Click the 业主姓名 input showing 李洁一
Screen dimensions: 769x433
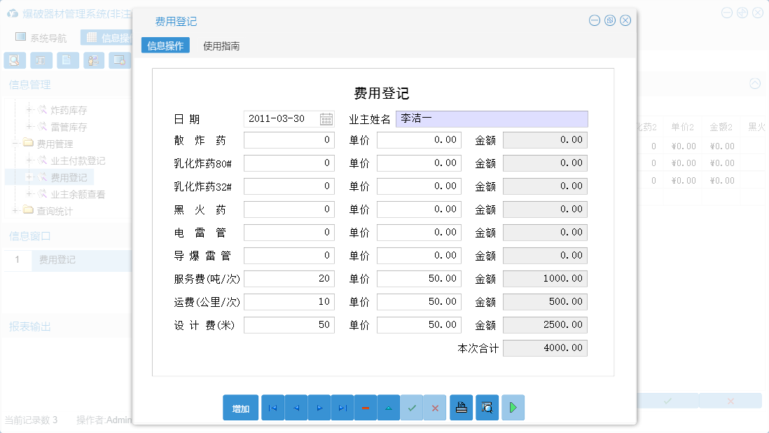point(490,118)
